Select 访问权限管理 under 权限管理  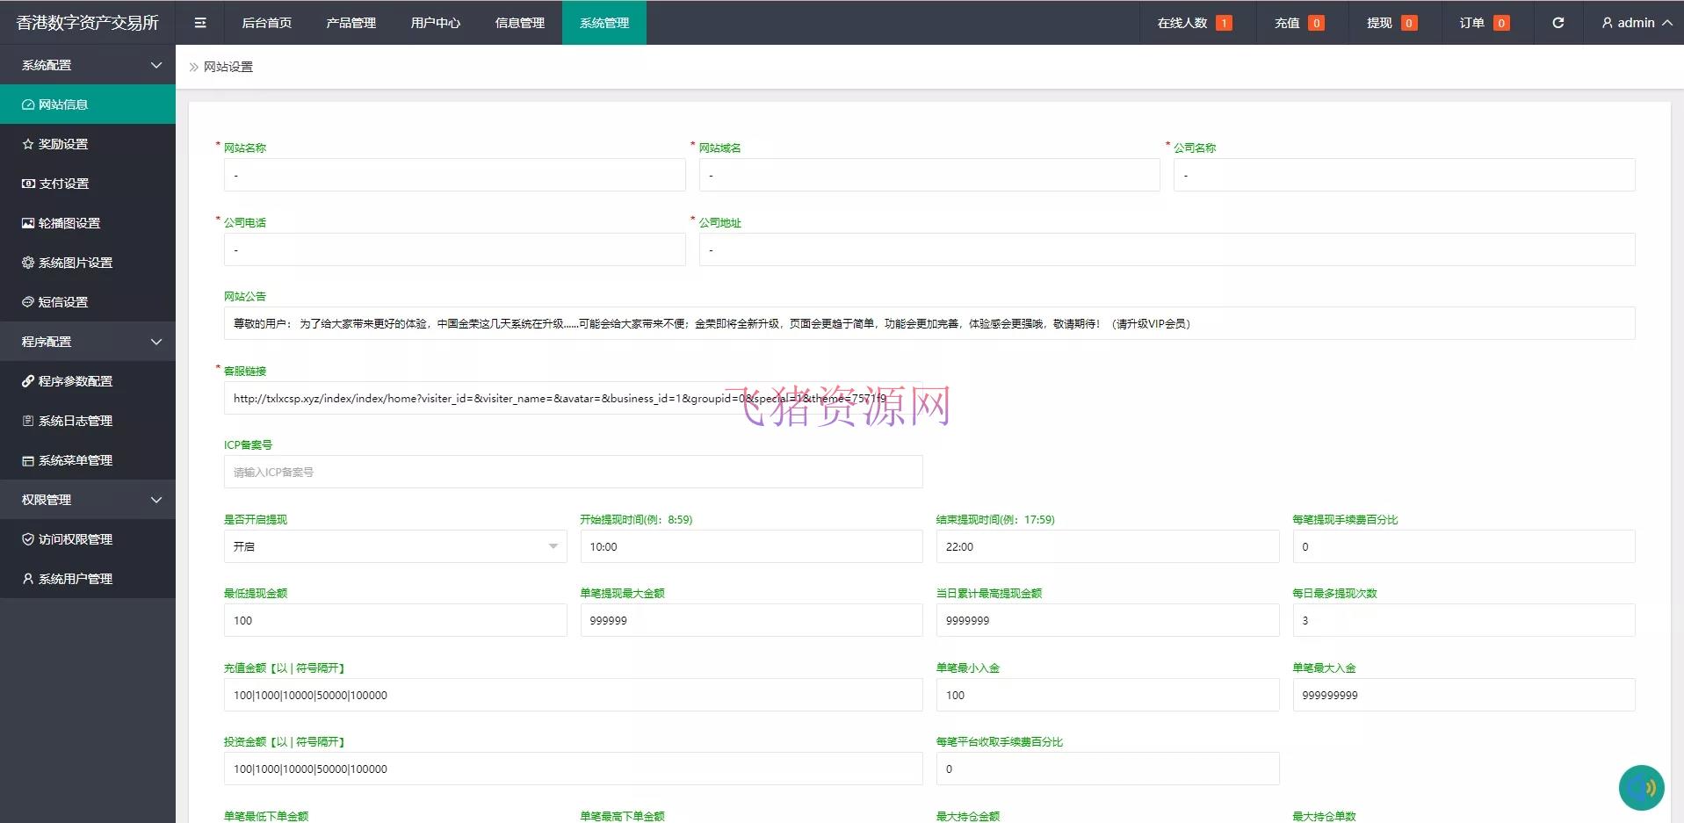point(74,538)
